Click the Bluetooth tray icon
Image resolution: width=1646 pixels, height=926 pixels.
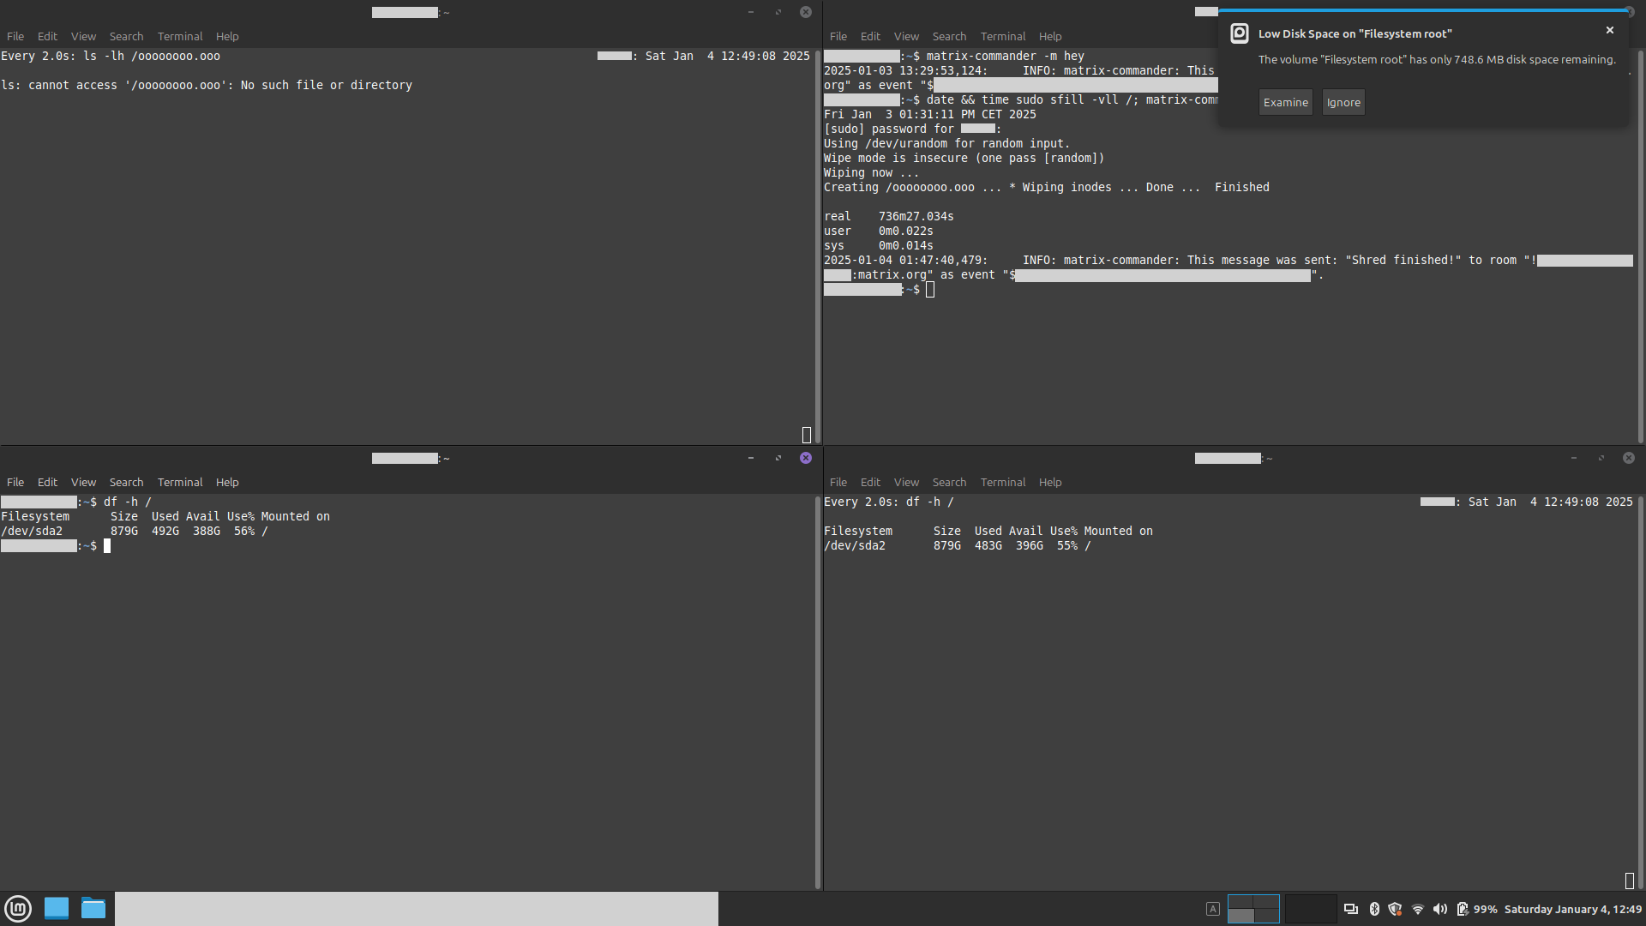[1374, 909]
